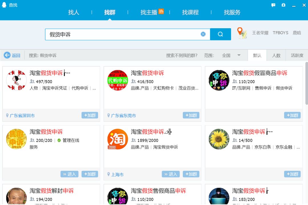
Task: Click the QQ penguin logo icon
Action: 4,5
